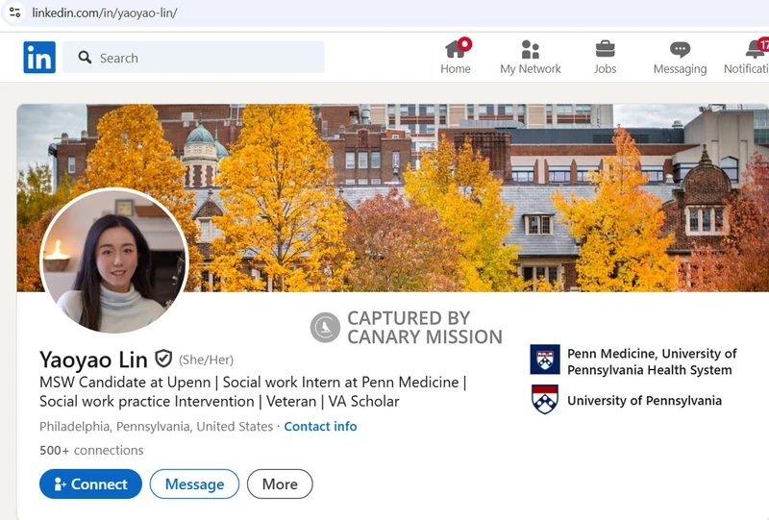Click the LinkedIn logo
The height and width of the screenshot is (520, 769).
click(39, 58)
